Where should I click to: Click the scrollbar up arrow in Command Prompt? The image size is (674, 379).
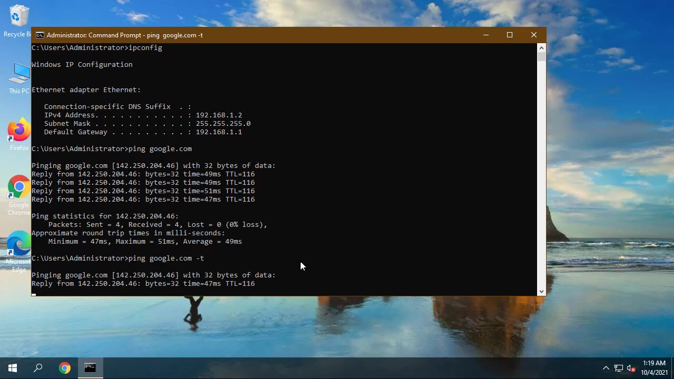pos(541,48)
